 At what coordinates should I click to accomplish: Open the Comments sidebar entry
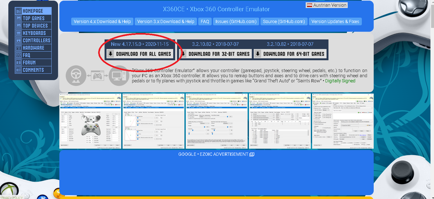tap(33, 70)
